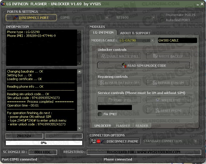Click the Phone type LG-GS290 line
Viewport: 206px width, 164px height.
point(23,32)
